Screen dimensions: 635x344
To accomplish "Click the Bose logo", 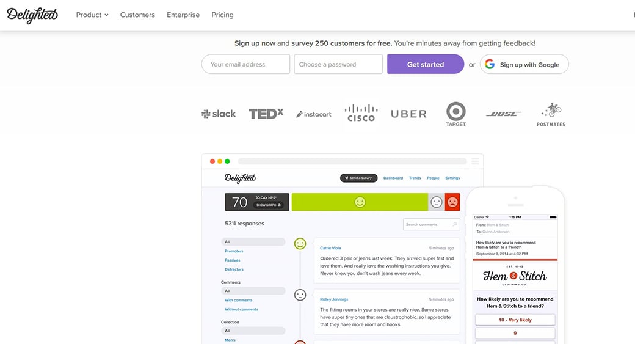I will pos(503,114).
